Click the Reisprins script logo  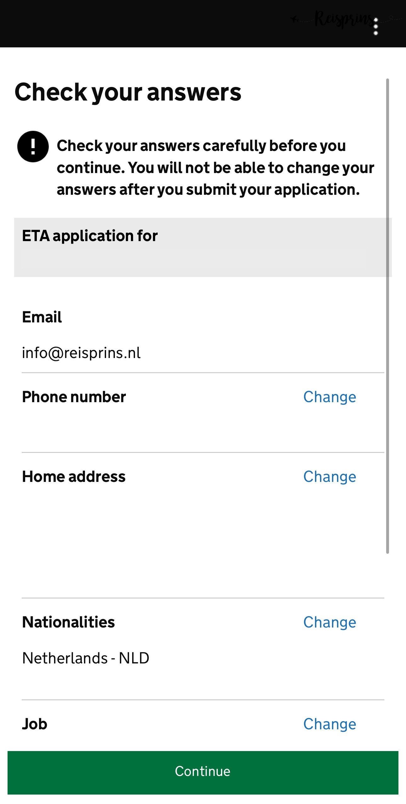[x=343, y=19]
